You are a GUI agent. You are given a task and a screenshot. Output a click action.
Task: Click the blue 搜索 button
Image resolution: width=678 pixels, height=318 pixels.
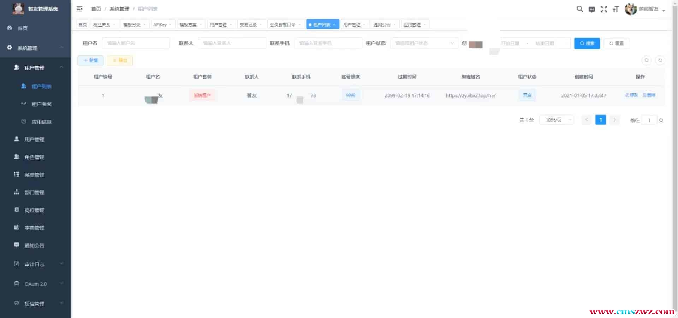pos(587,43)
